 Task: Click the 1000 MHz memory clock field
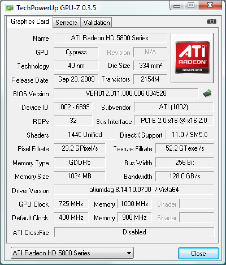(x=134, y=204)
